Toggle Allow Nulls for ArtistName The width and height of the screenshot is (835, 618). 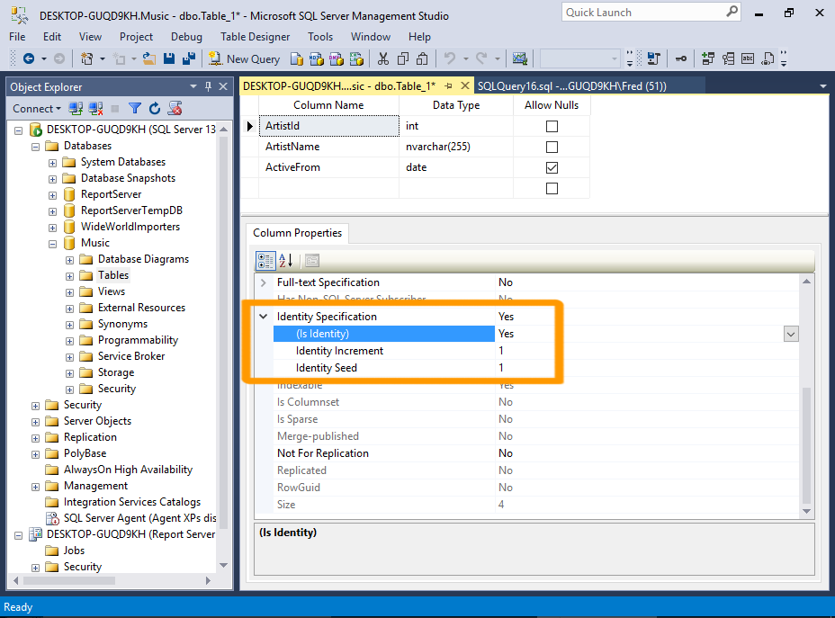552,147
